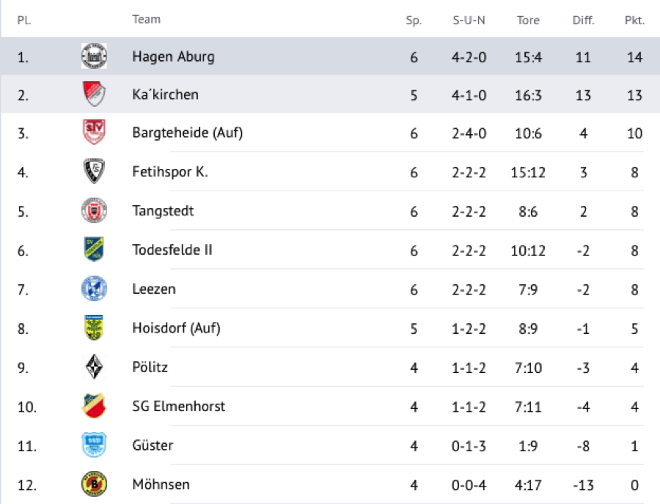Click the Todesfelde II club crest
The height and width of the screenshot is (504, 660).
click(x=94, y=250)
